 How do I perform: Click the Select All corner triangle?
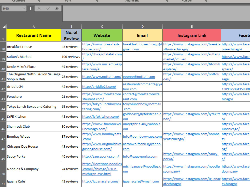tap(4, 27)
